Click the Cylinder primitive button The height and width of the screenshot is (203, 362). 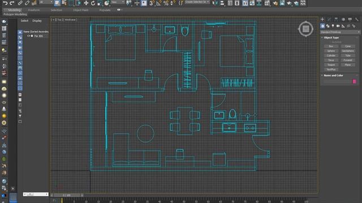click(x=331, y=55)
